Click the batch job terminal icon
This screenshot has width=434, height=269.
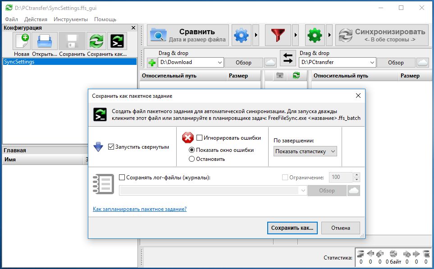[117, 41]
